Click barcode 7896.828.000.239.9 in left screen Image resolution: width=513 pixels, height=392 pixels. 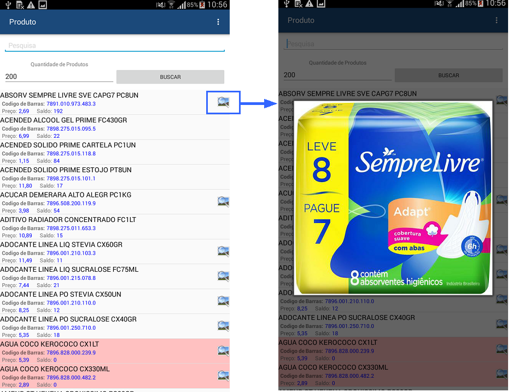(71, 353)
